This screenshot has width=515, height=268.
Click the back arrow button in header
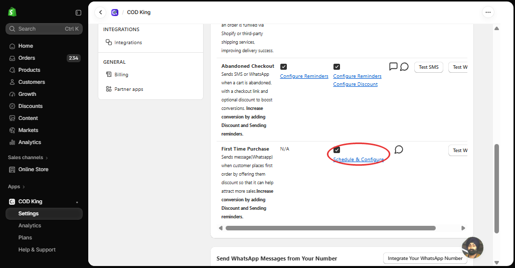[x=100, y=13]
